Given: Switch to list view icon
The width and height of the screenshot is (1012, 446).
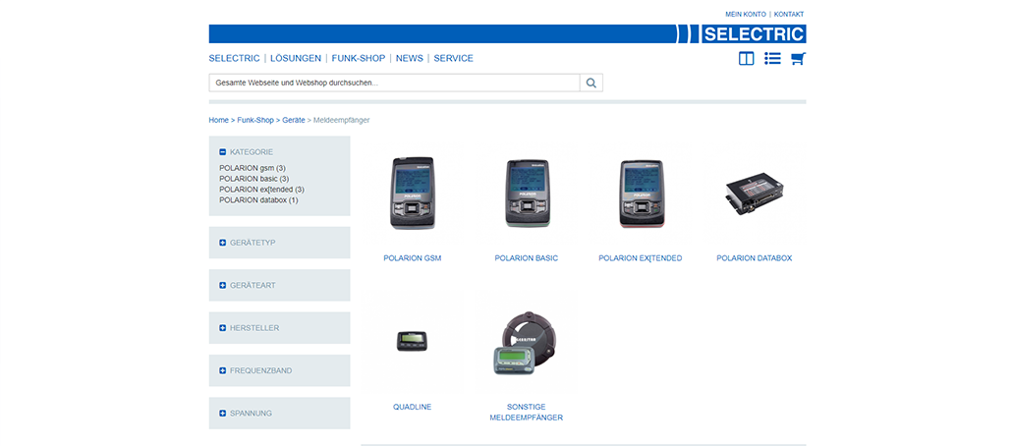Looking at the screenshot, I should [x=772, y=59].
